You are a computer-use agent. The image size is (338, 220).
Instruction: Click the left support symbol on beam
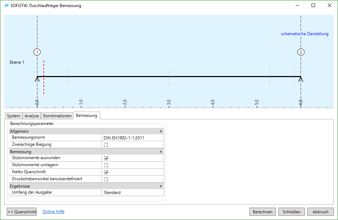click(x=37, y=79)
